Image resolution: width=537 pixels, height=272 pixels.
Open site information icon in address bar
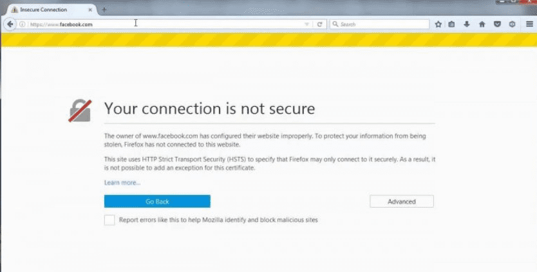click(23, 24)
